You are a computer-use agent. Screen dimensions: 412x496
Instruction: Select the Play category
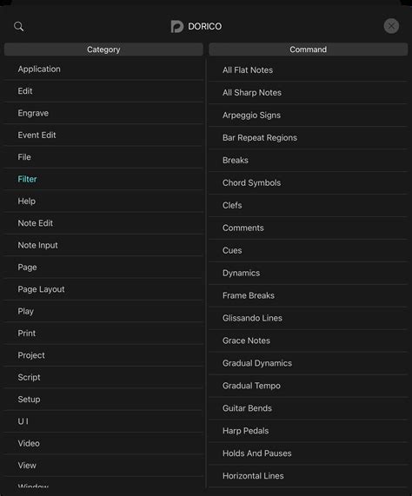click(103, 311)
